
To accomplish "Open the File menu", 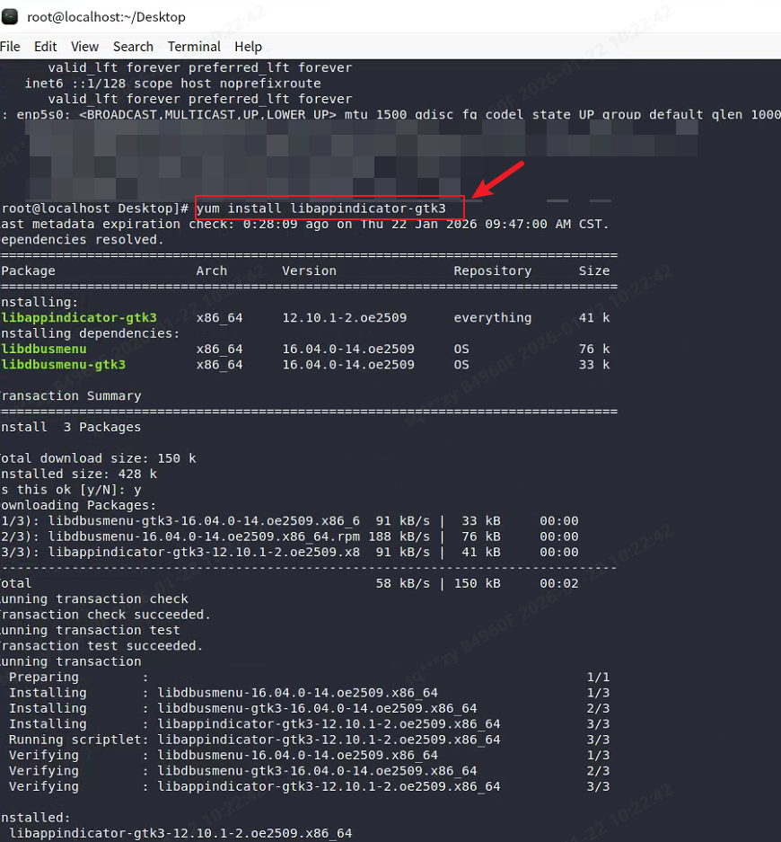I will point(10,47).
